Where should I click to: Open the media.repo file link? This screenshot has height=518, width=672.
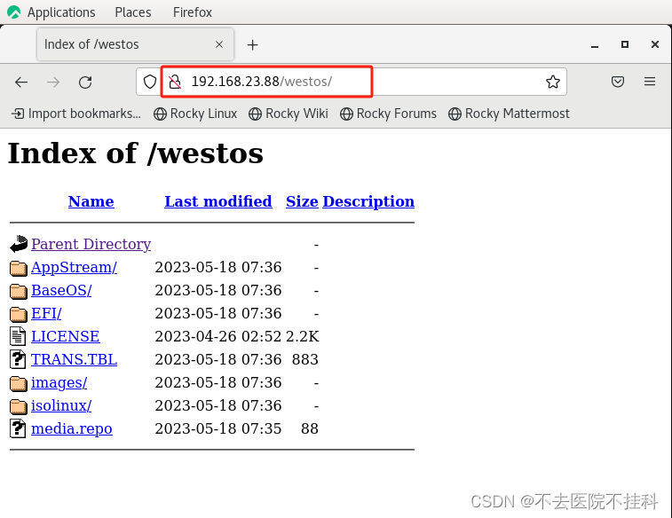tap(72, 428)
